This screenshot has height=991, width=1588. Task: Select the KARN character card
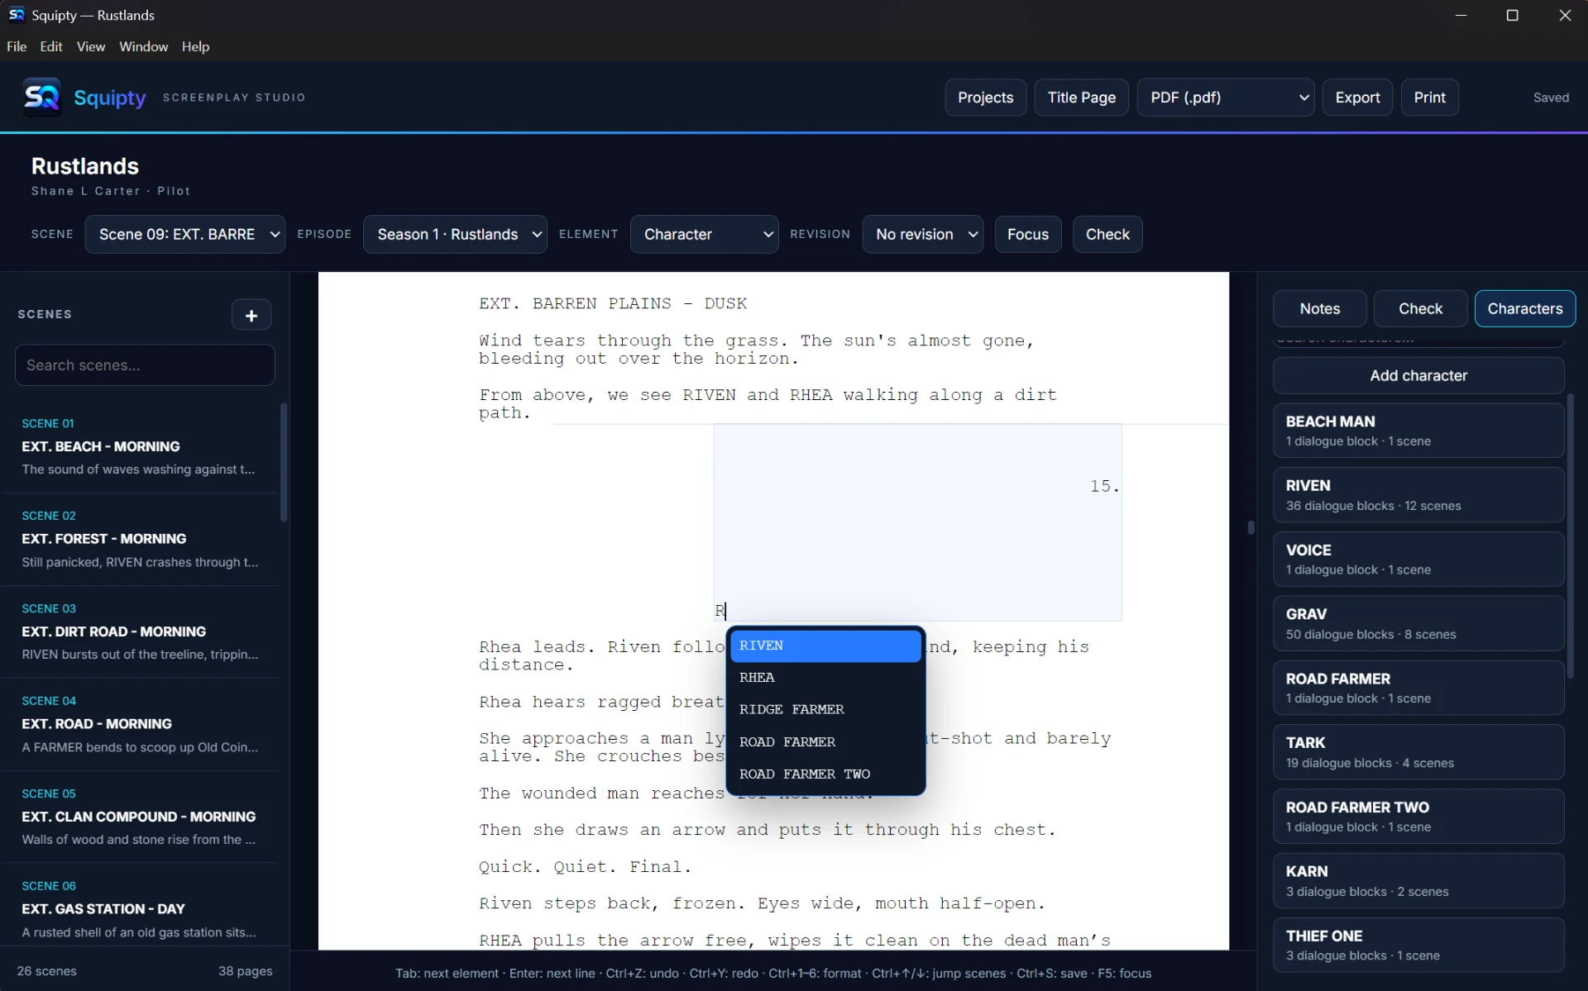pos(1418,880)
